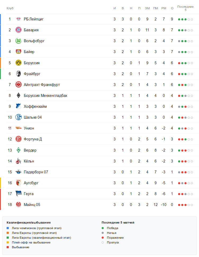Click the RB Leipzig club logo

tap(18, 19)
